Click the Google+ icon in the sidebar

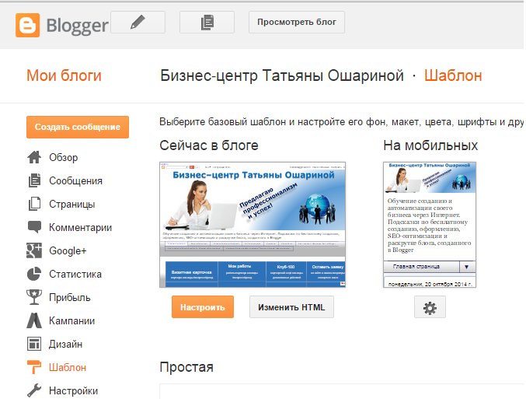coord(34,250)
